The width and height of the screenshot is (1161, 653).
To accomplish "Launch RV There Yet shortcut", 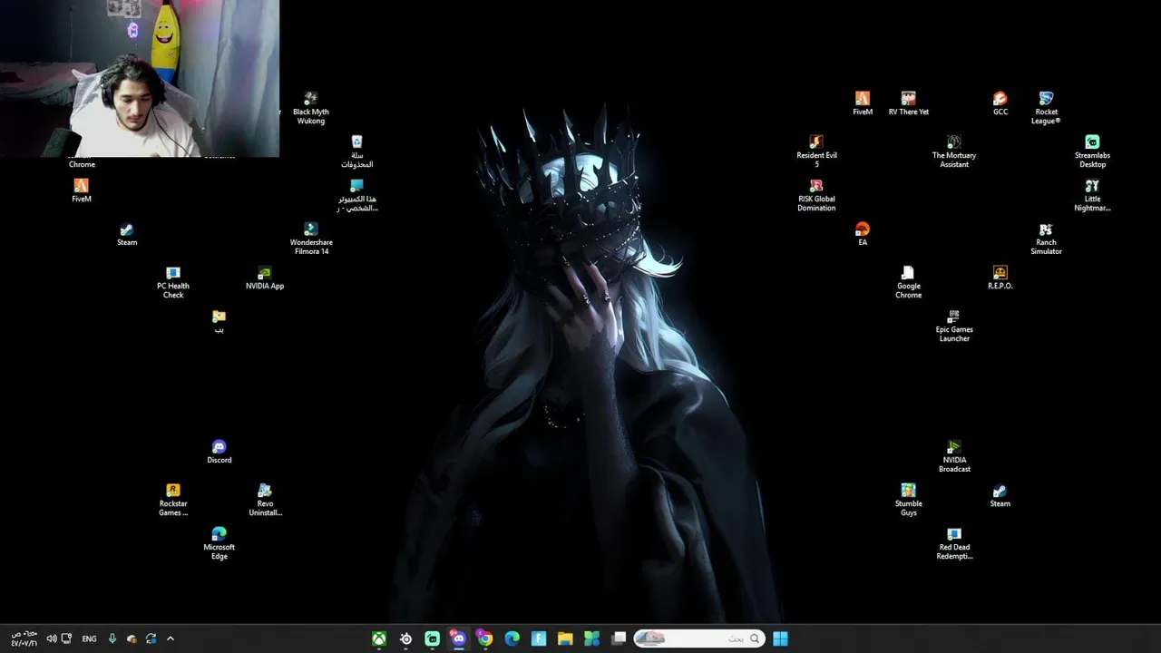I will [908, 103].
